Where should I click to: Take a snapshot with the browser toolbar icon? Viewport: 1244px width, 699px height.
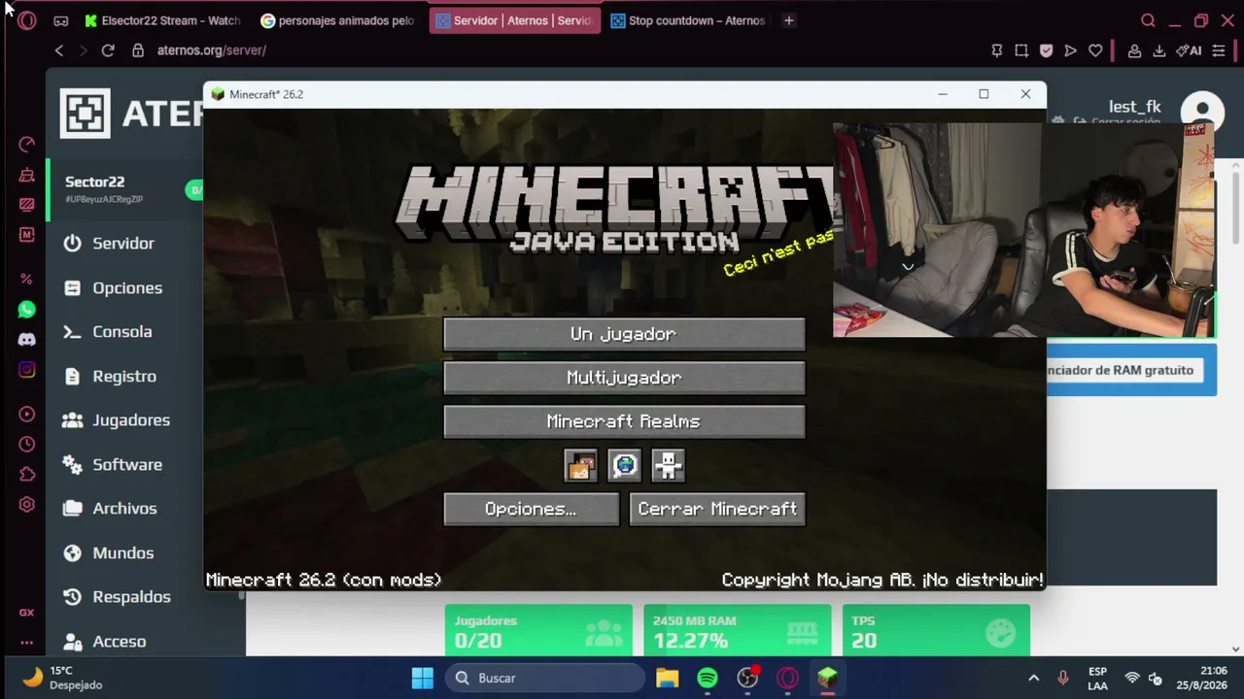coord(1021,50)
